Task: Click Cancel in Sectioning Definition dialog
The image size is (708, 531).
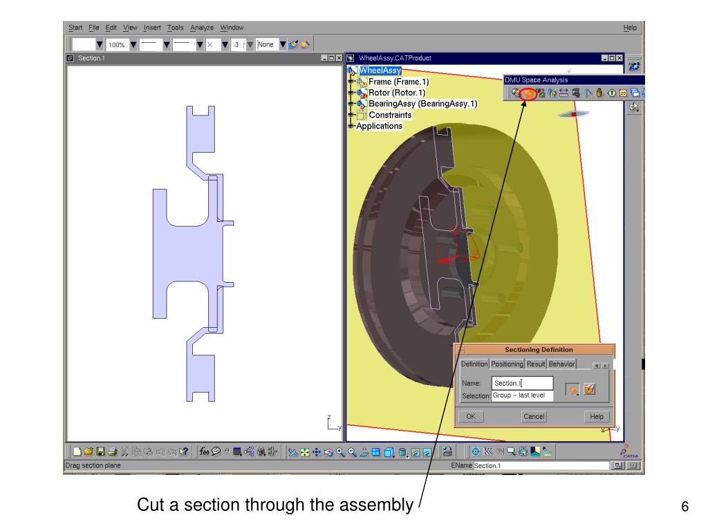Action: (534, 416)
